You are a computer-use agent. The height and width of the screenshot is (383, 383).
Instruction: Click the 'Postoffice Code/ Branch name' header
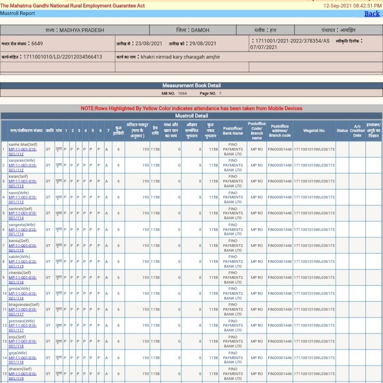[x=257, y=131]
